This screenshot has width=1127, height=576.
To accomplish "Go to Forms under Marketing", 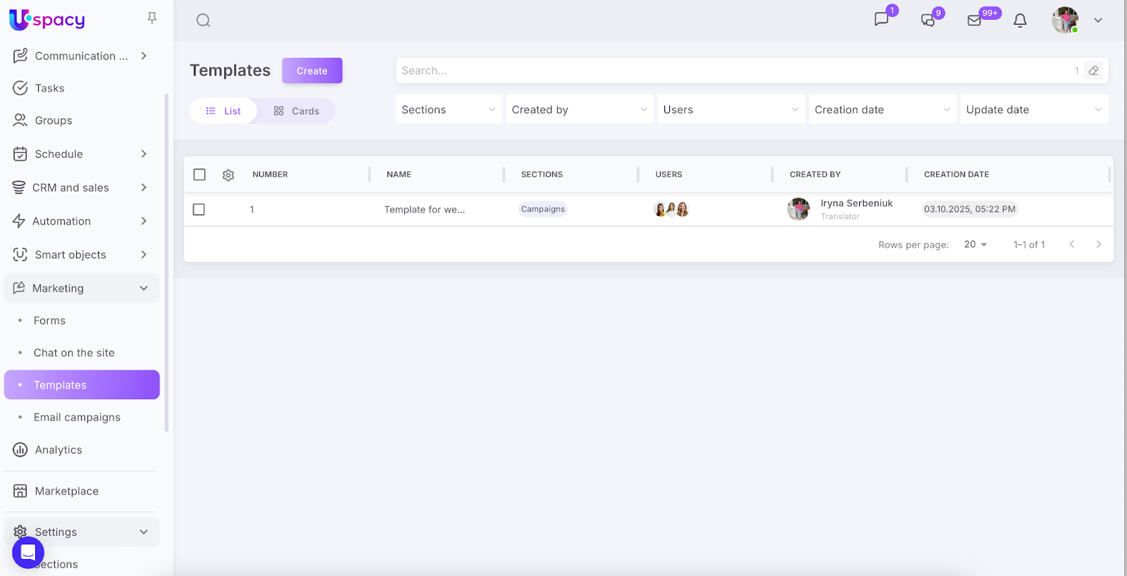I will [x=49, y=320].
